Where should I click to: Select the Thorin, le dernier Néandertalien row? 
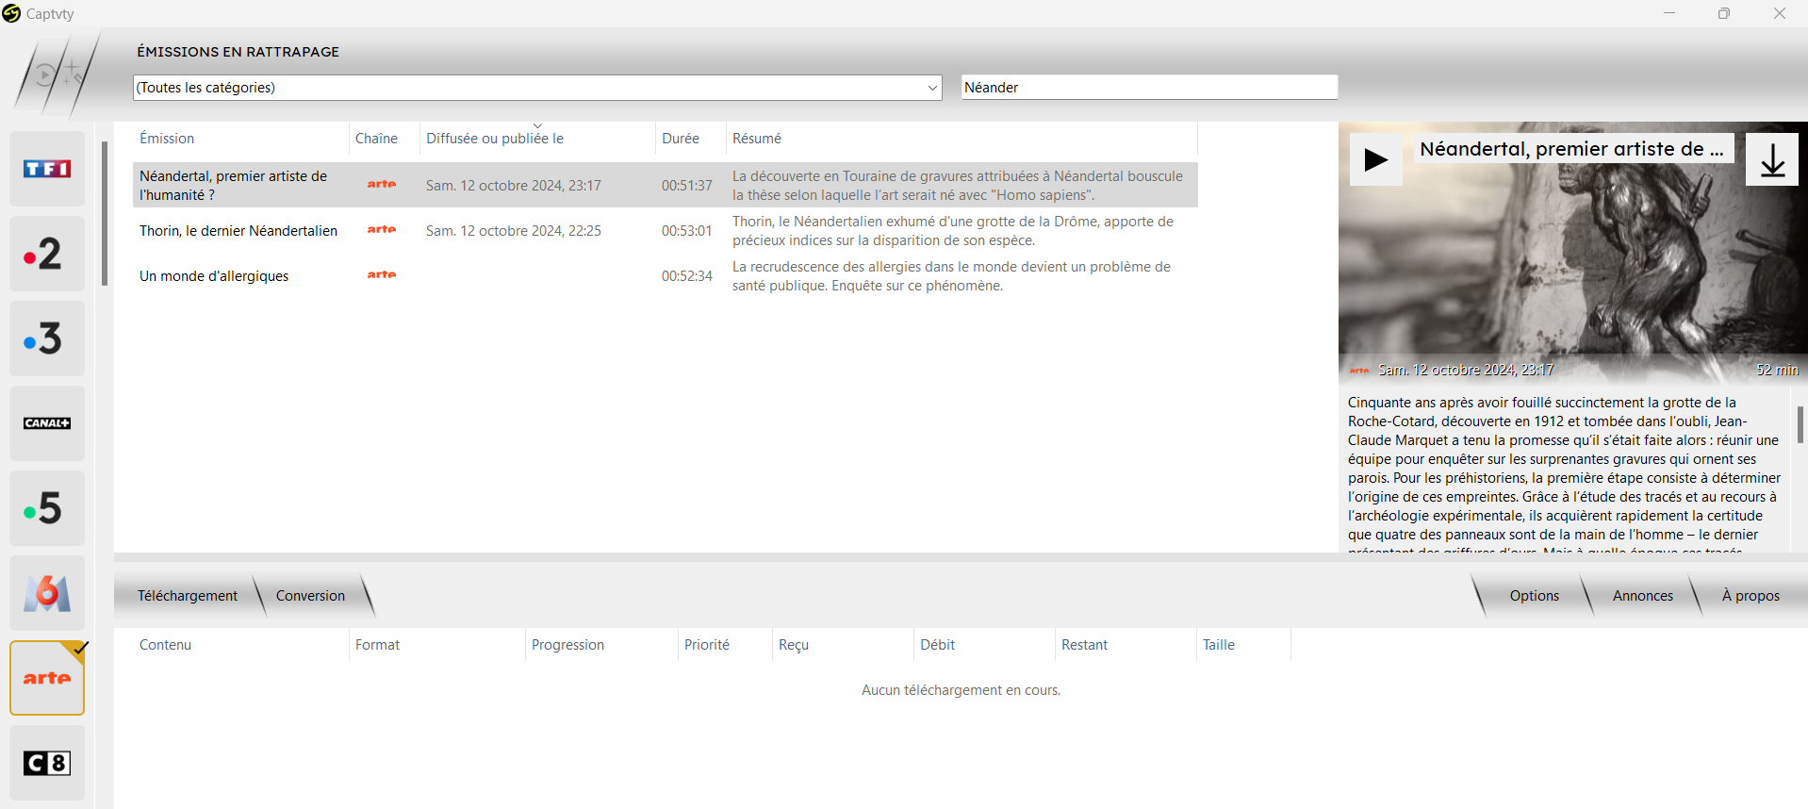click(238, 231)
